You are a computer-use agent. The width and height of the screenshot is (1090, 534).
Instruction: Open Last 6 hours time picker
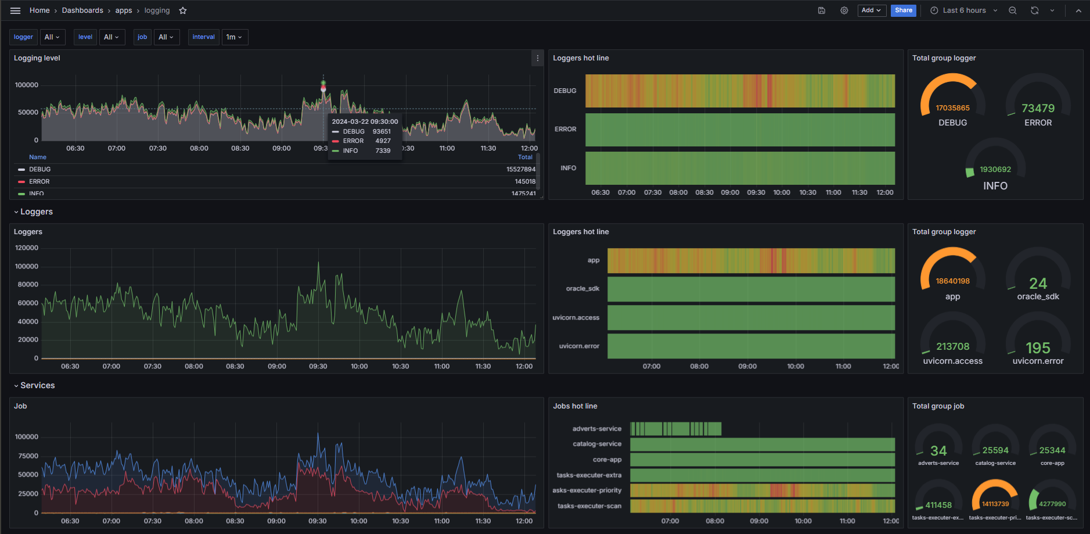click(x=964, y=10)
